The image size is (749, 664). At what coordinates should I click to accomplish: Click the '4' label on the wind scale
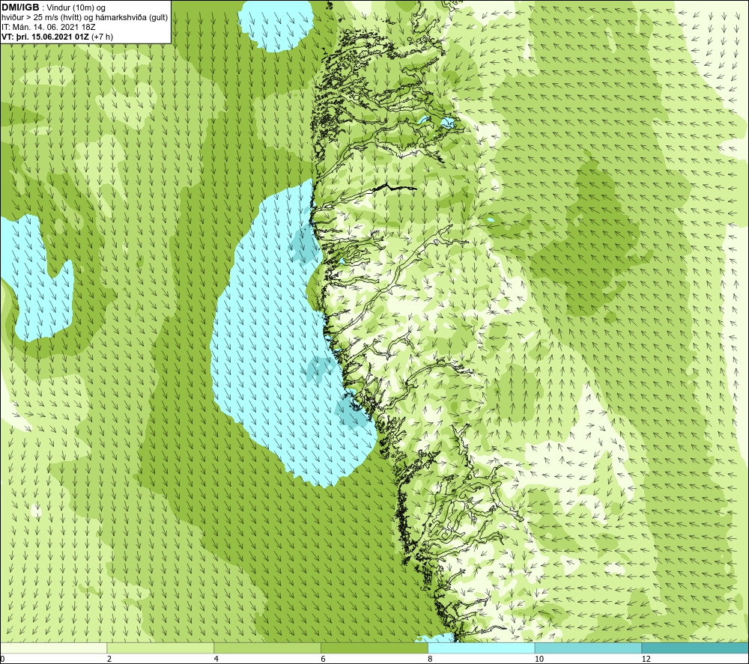(x=216, y=660)
